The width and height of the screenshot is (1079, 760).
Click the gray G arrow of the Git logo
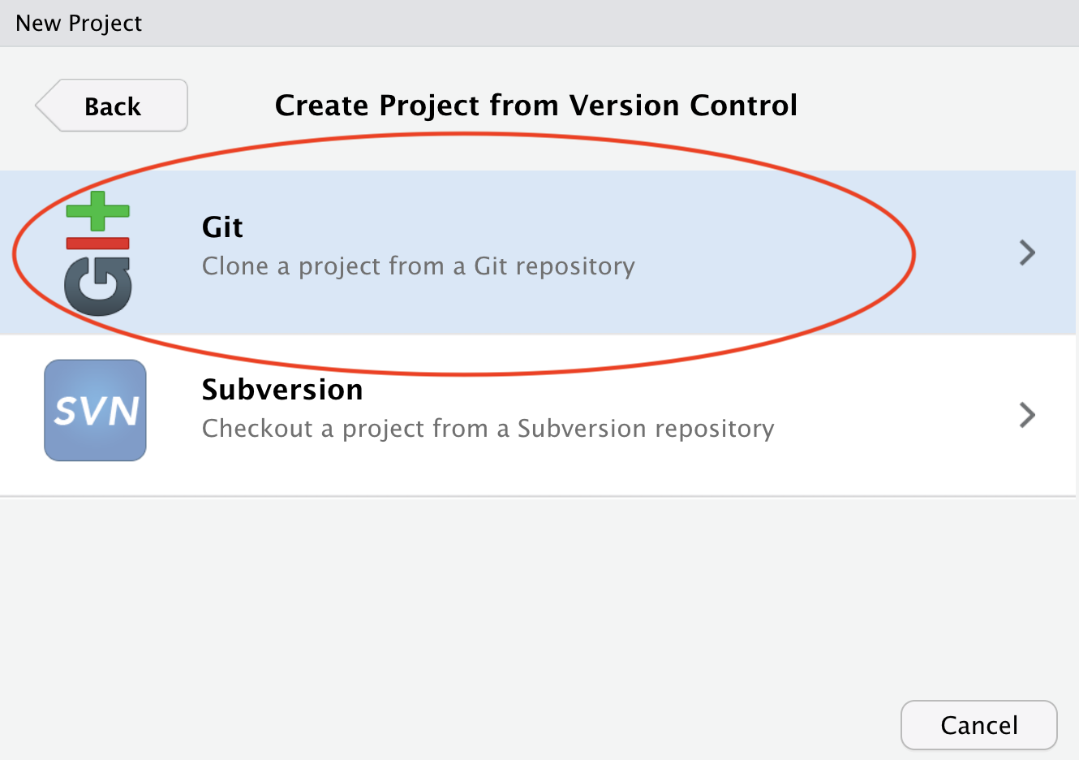(97, 286)
